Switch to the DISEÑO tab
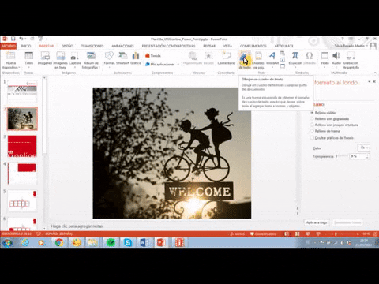The width and height of the screenshot is (379, 284). 67,46
